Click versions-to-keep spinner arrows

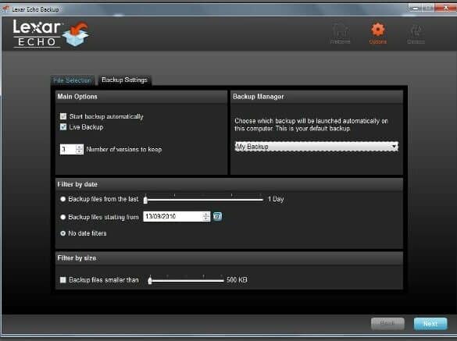click(x=79, y=149)
